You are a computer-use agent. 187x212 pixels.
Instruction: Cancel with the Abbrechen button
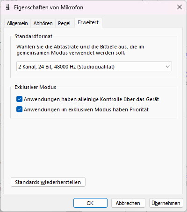click(x=128, y=203)
